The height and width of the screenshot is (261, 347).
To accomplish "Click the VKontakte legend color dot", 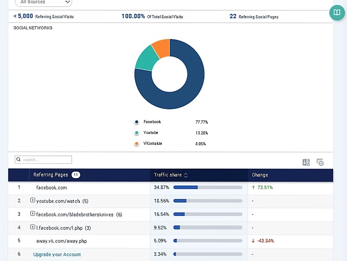I will point(137,144).
